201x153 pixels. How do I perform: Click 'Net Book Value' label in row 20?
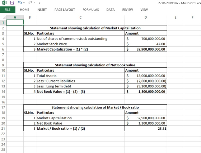[80, 123]
